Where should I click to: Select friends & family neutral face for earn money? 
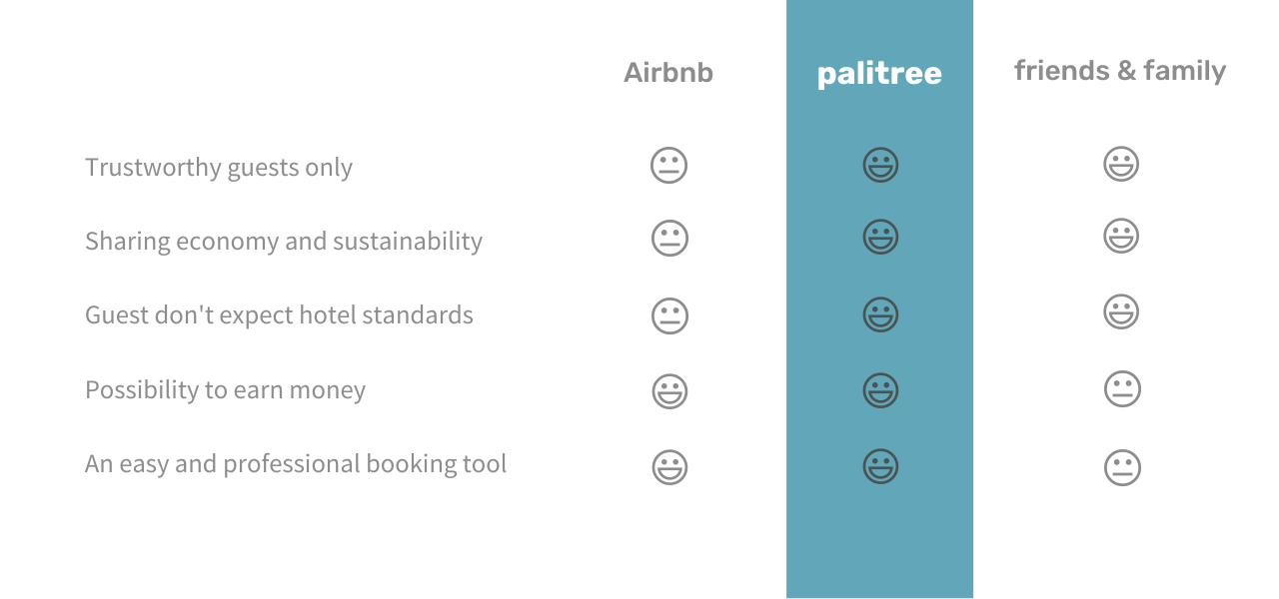coord(1122,388)
